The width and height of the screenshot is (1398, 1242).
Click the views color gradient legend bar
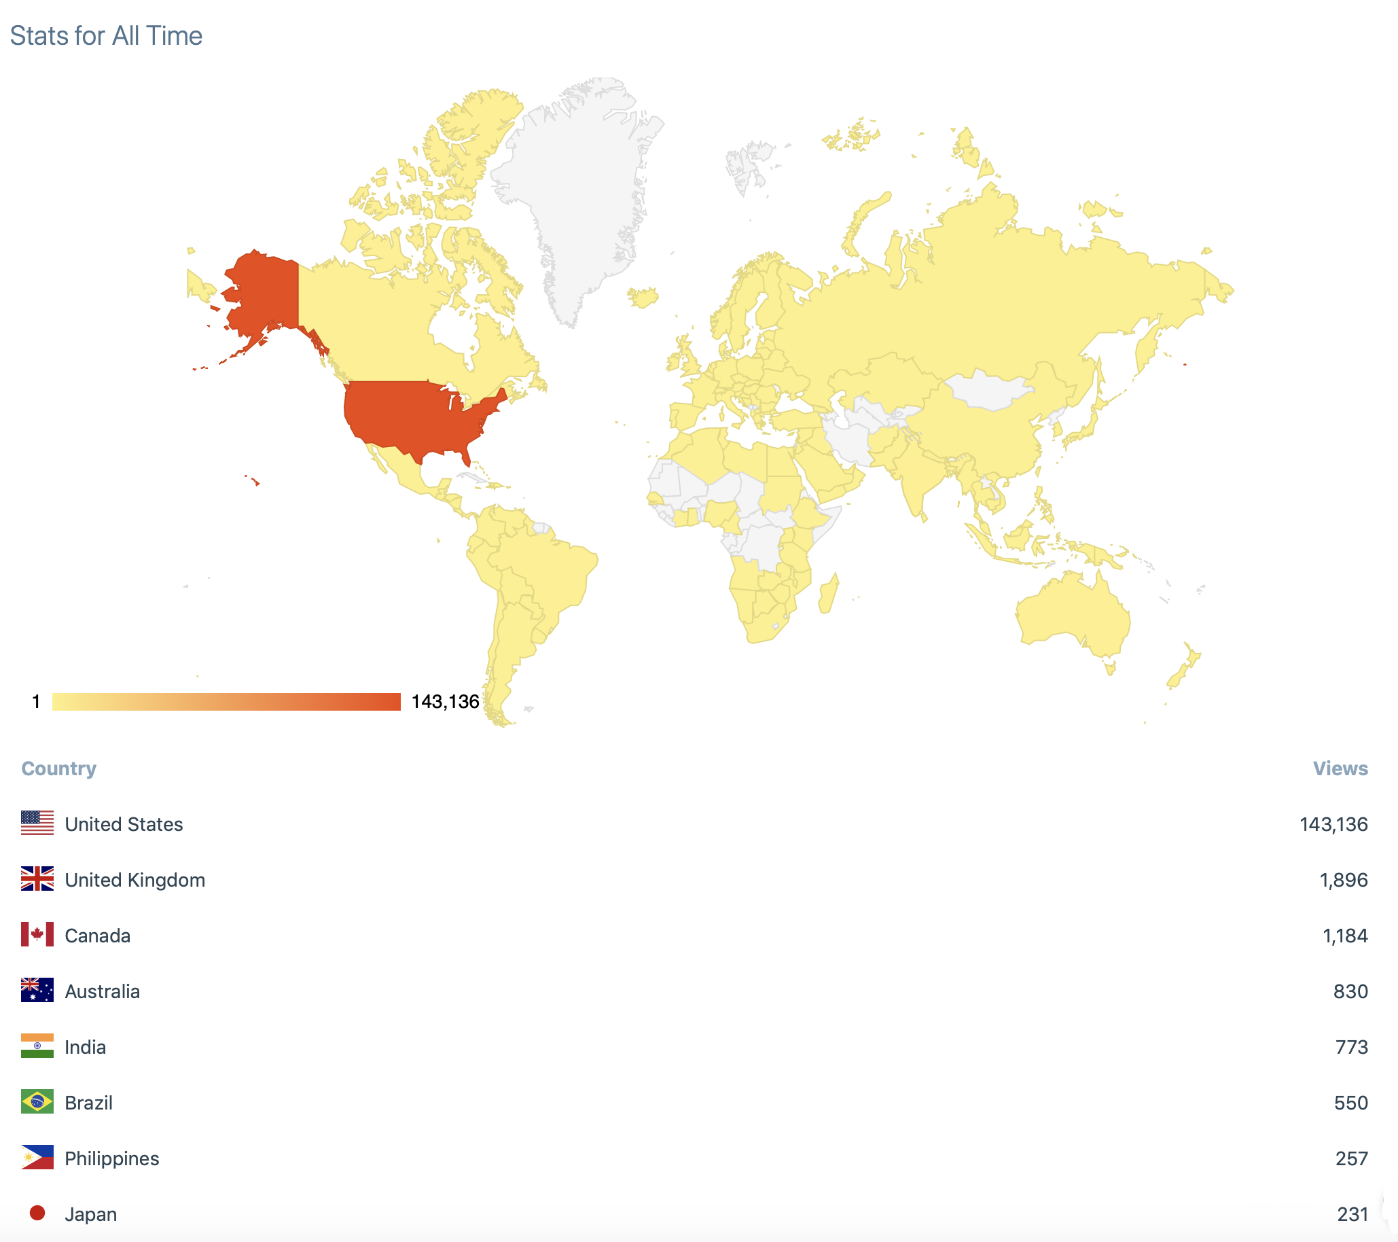click(226, 702)
